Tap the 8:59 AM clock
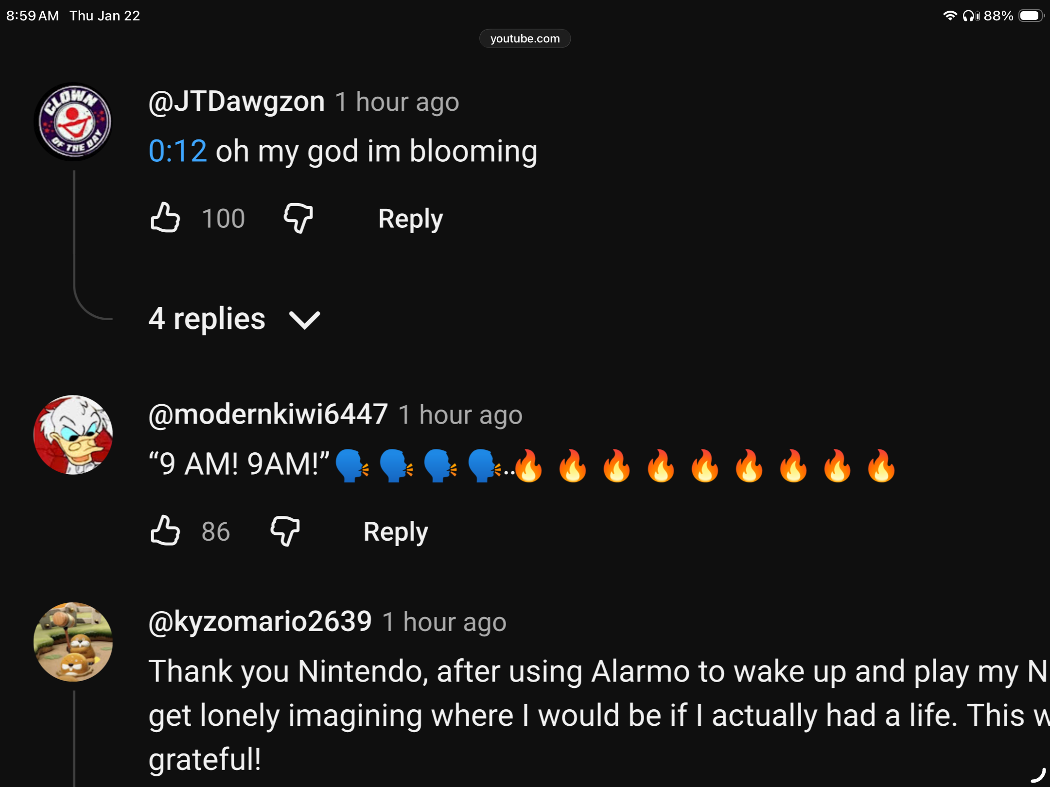The image size is (1050, 787). tap(33, 16)
